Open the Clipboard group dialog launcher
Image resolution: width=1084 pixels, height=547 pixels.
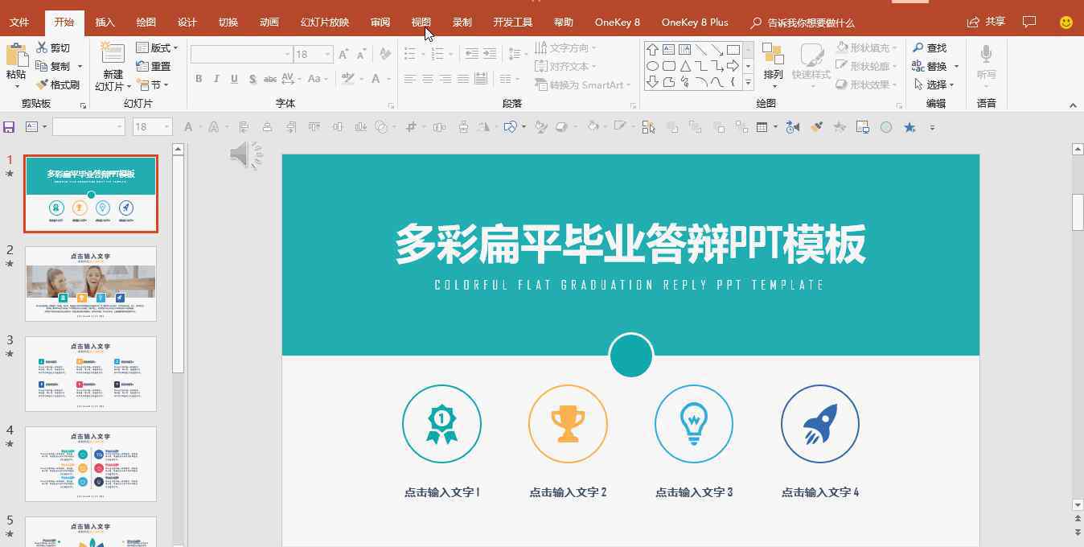tap(83, 105)
